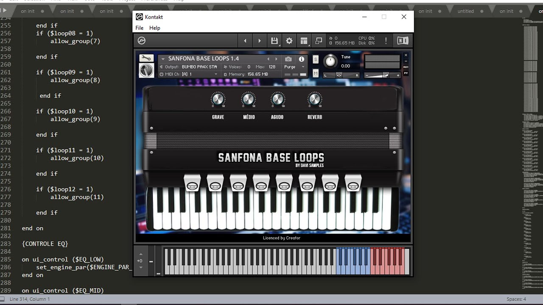Click the Tune value 0.00
The image size is (543, 305).
click(x=346, y=66)
